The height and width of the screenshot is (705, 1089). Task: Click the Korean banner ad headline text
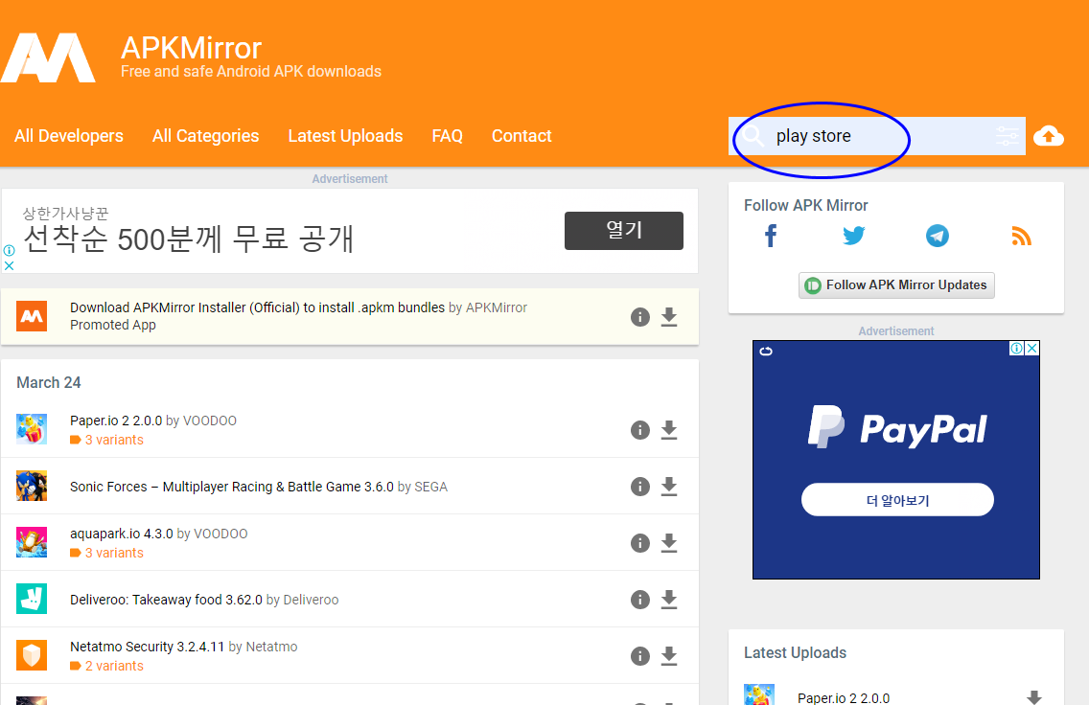[x=188, y=239]
